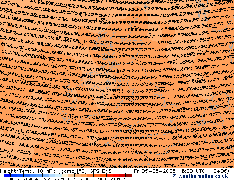Select the darkest blue legend swatch
Screen dimensions: 234x180
pos(7,175)
